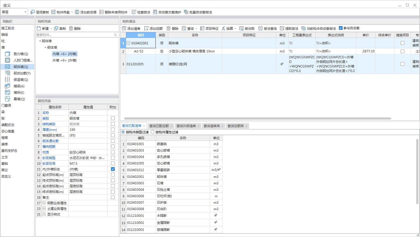Click 复制 in component list
The image size is (420, 237).
pos(60,28)
